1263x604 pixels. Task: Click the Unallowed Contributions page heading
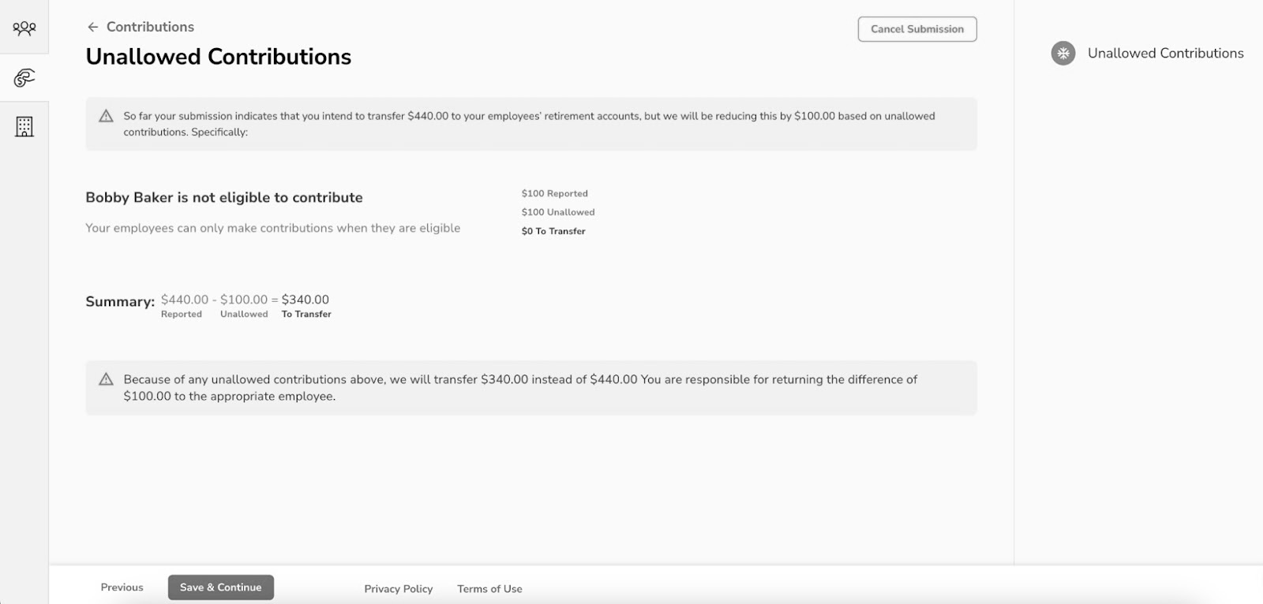point(218,57)
